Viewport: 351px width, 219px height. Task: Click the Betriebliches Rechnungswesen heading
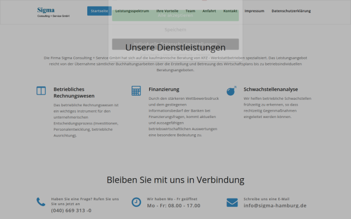tap(74, 92)
